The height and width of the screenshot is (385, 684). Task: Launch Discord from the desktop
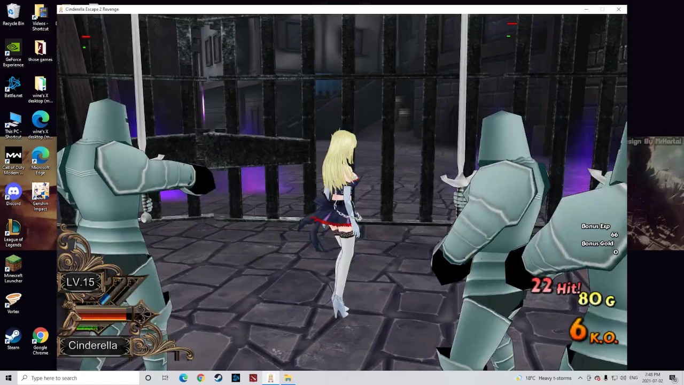point(13,195)
